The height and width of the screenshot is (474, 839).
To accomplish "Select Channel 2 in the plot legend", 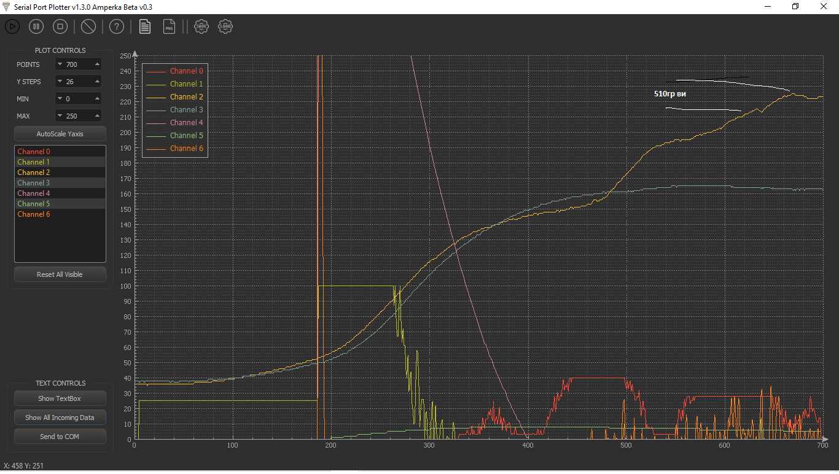I will tap(174, 97).
